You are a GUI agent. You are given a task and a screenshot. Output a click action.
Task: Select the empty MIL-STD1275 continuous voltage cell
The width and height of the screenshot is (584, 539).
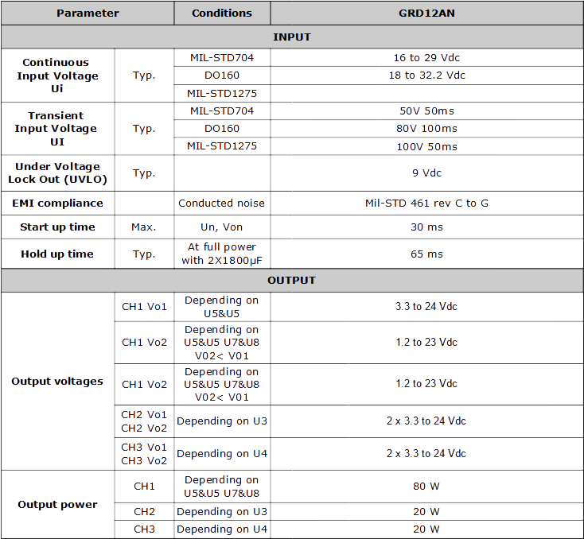coord(426,94)
